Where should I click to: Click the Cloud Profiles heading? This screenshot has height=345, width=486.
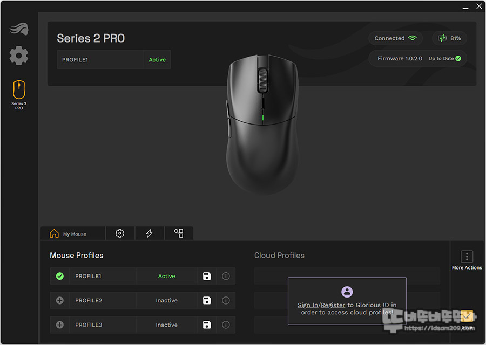[x=279, y=256]
